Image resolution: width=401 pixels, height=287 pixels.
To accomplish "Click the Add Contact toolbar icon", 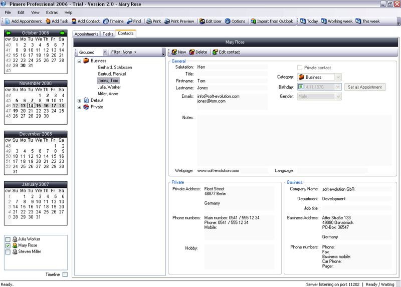I will pyautogui.click(x=74, y=21).
